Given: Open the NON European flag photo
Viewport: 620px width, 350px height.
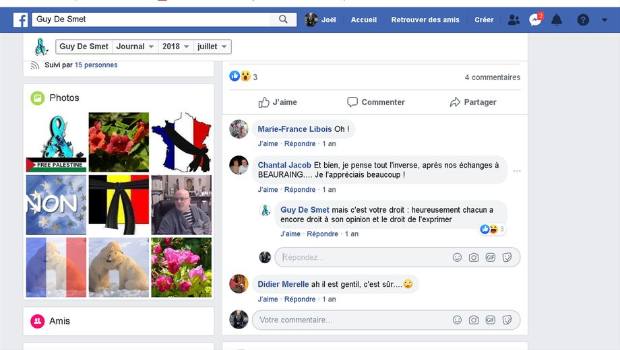Looking at the screenshot, I should click(x=56, y=205).
